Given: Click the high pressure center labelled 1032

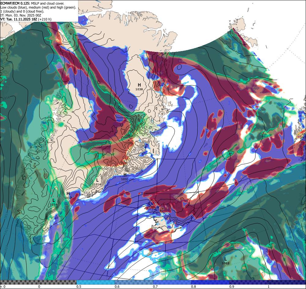Looking at the screenshot, I should pyautogui.click(x=68, y=195).
